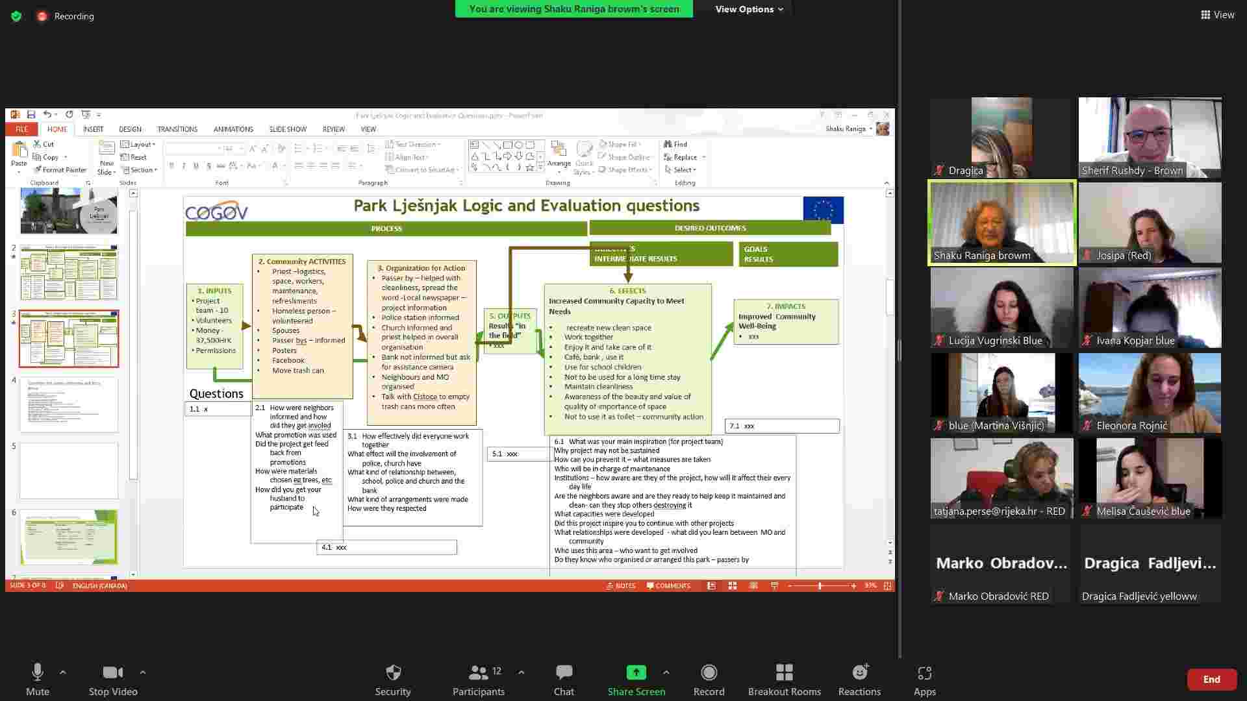Viewport: 1247px width, 701px height.
Task: Click the red End meeting button
Action: tap(1211, 680)
